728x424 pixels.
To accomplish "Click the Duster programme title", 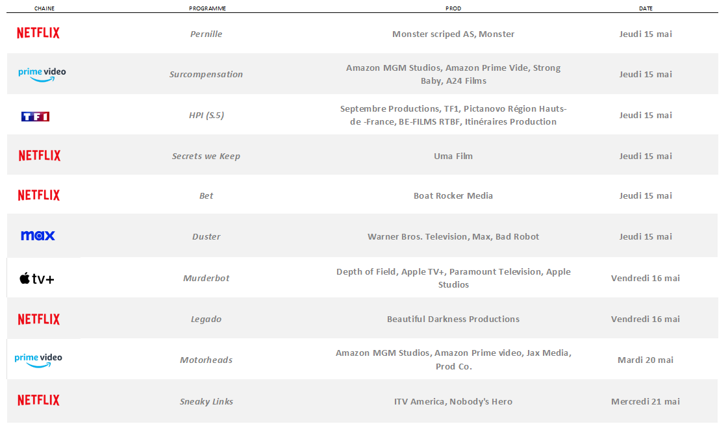I will coord(206,236).
